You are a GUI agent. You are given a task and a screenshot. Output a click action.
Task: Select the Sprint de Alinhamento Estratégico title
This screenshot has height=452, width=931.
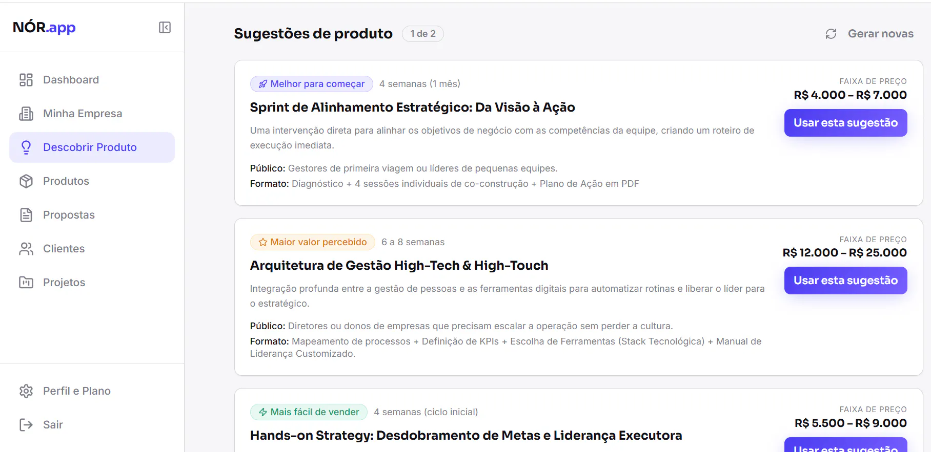[413, 107]
